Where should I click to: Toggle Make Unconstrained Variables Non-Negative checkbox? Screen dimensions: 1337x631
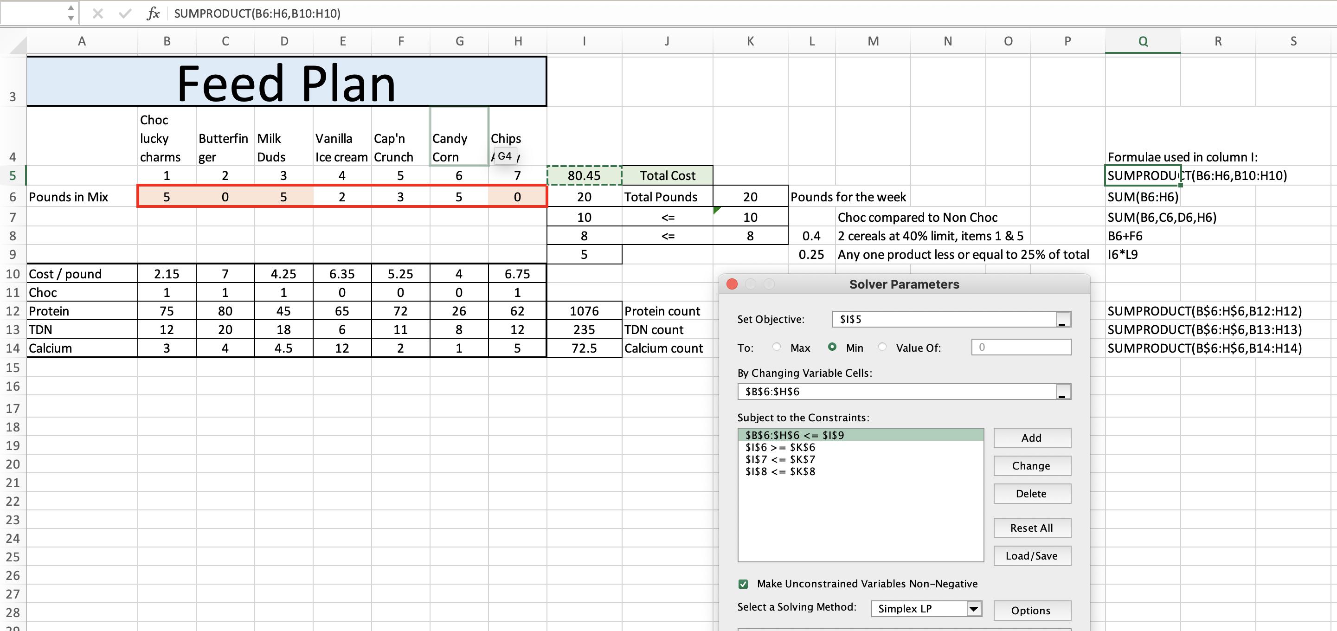tap(743, 584)
